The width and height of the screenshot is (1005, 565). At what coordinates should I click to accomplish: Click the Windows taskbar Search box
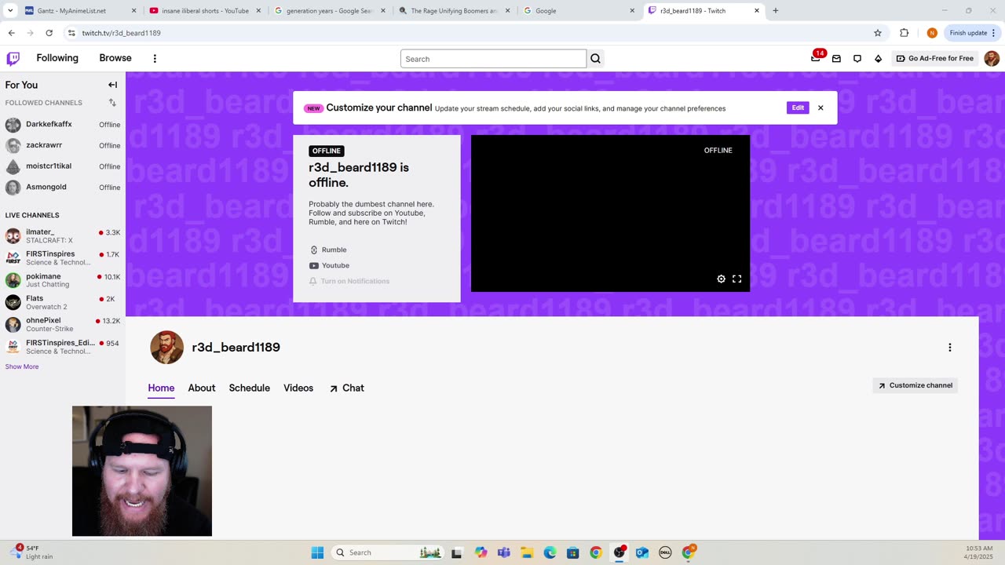coord(389,552)
